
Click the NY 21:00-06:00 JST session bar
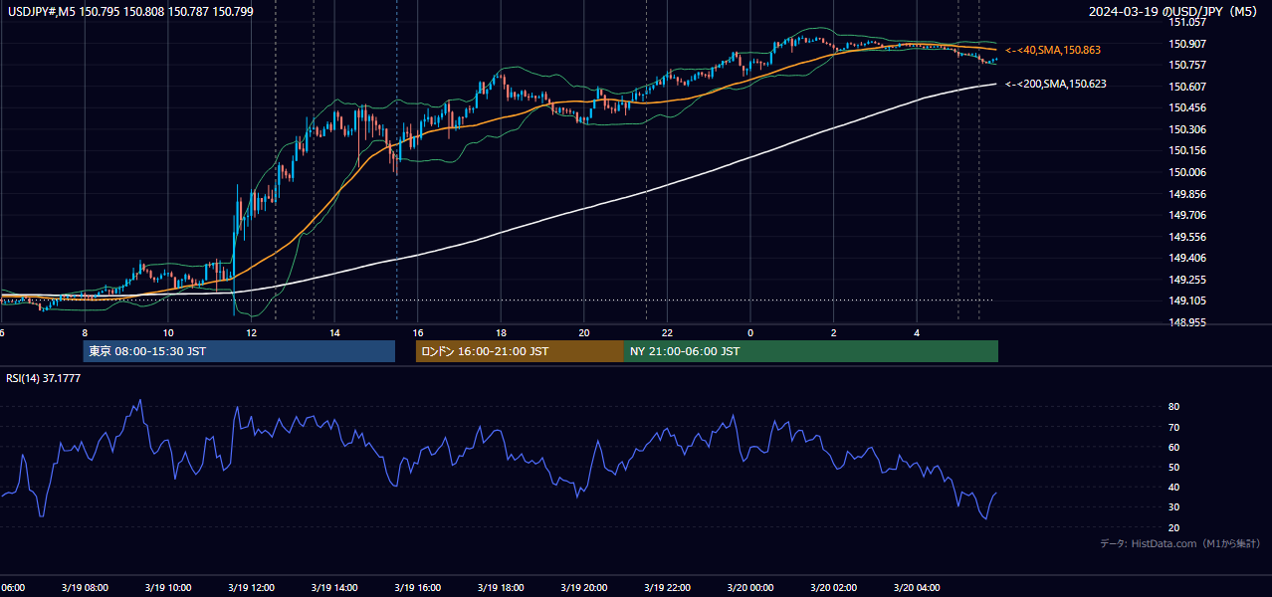[x=811, y=351]
